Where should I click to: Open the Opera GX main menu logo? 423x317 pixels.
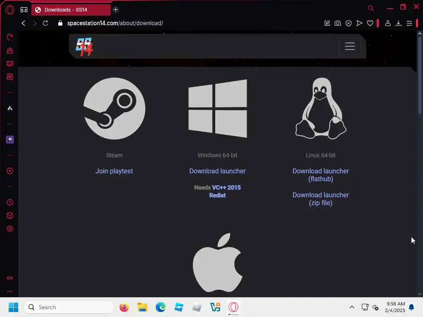10,10
